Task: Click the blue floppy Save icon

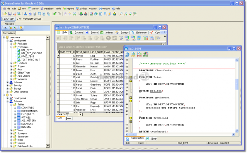Action: (10, 14)
